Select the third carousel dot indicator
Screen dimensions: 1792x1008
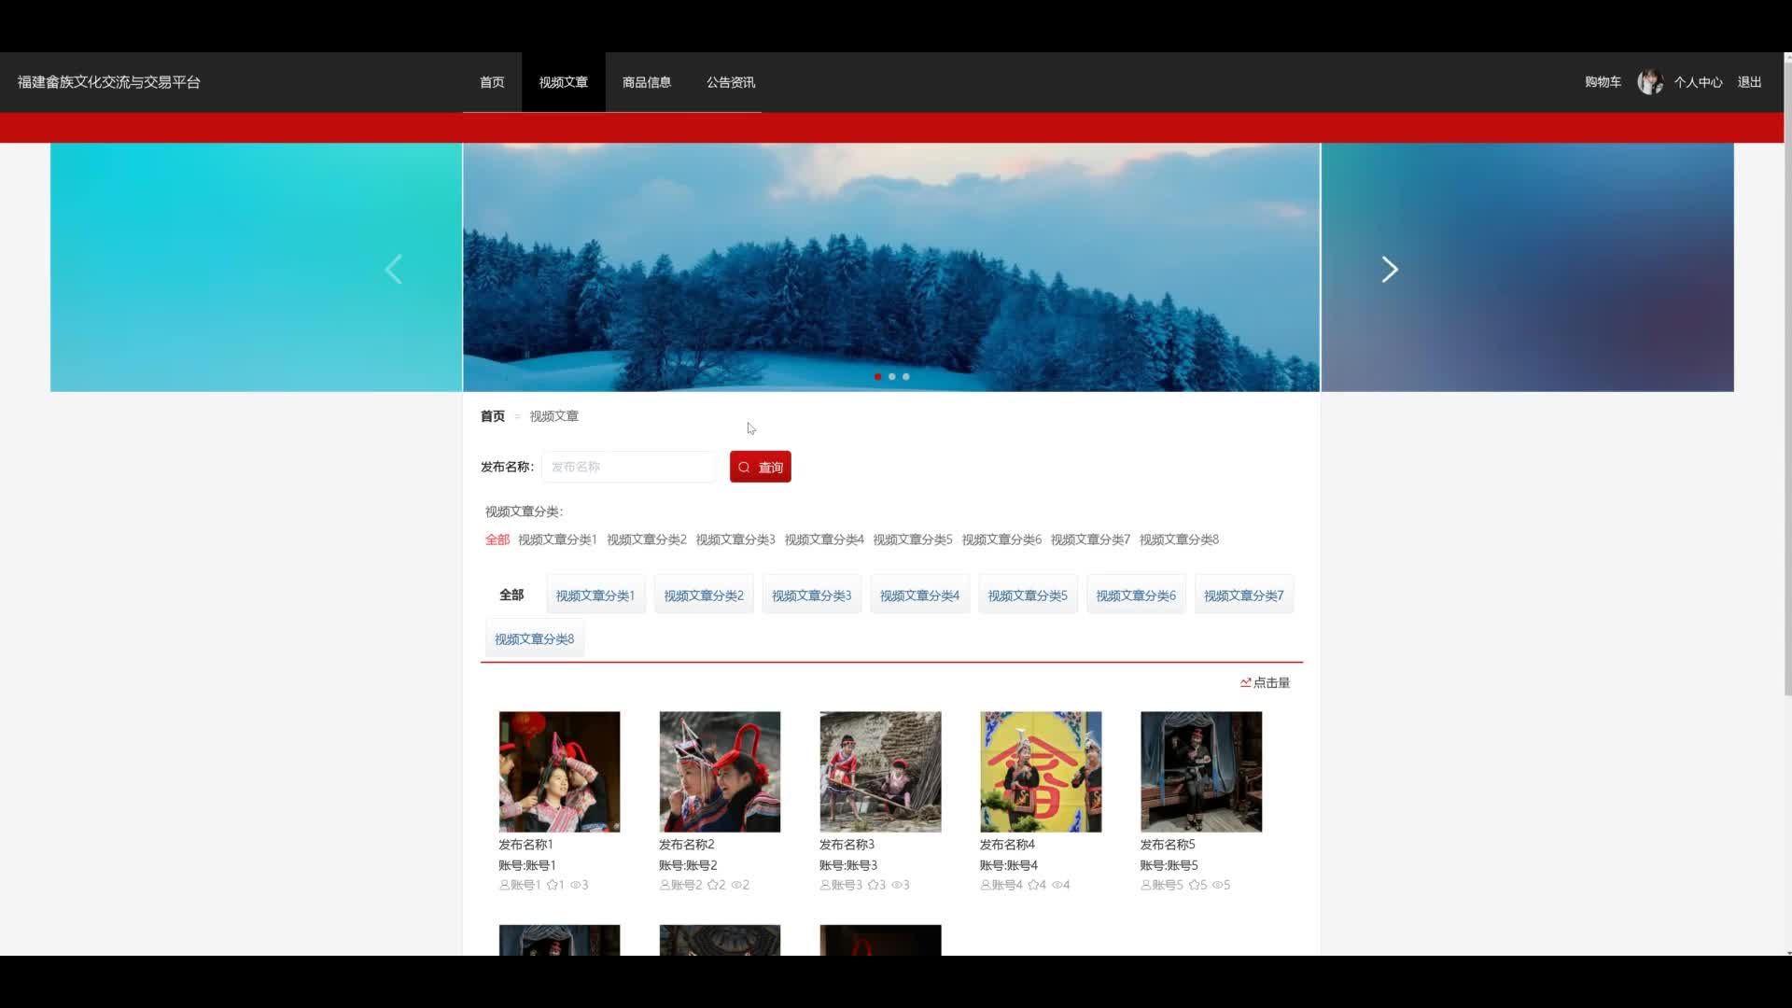[x=906, y=377]
